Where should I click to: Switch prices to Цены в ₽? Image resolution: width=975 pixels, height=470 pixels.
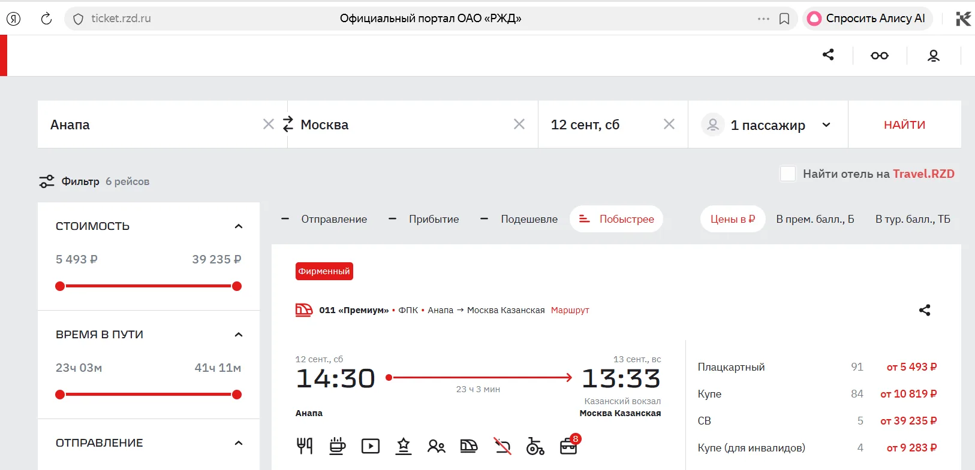click(733, 219)
